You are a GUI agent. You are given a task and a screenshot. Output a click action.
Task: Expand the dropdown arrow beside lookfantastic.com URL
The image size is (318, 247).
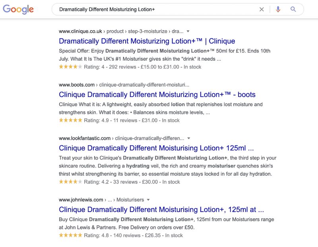click(189, 139)
